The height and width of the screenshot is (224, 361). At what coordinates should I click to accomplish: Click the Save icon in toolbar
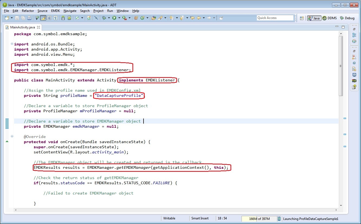[x=17, y=18]
